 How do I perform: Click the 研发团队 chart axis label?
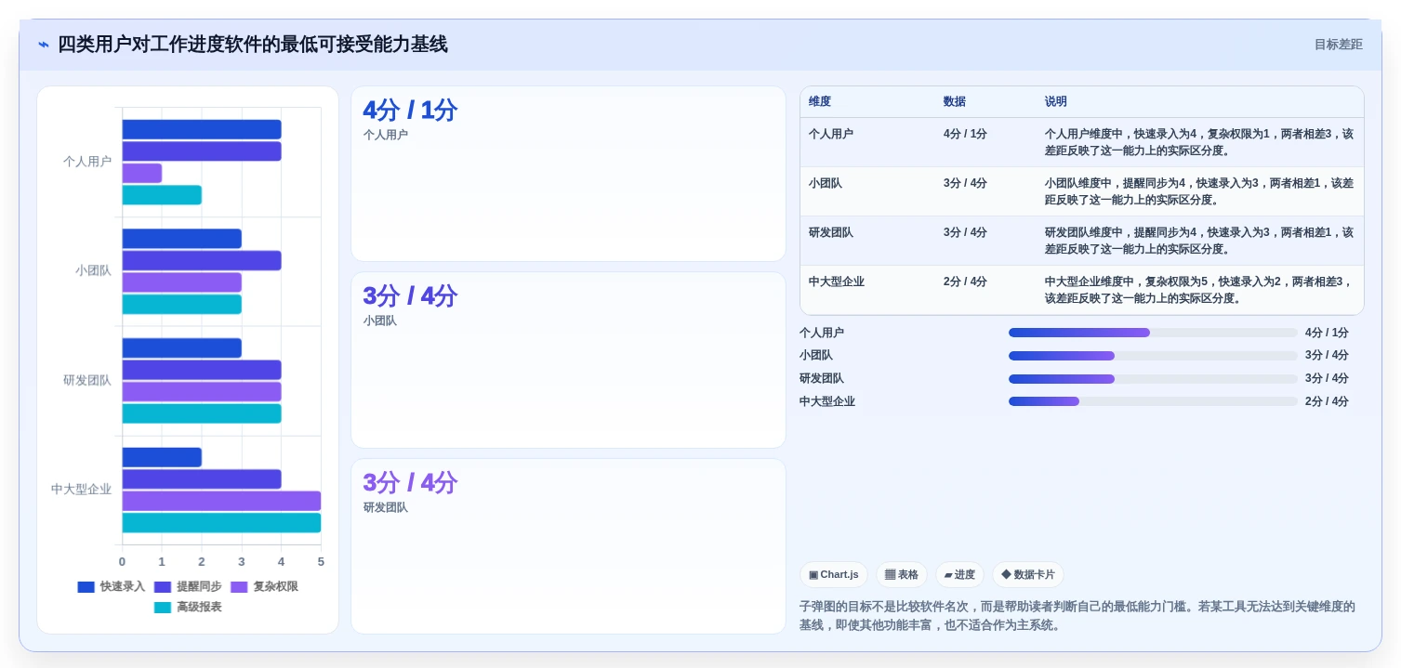point(87,380)
